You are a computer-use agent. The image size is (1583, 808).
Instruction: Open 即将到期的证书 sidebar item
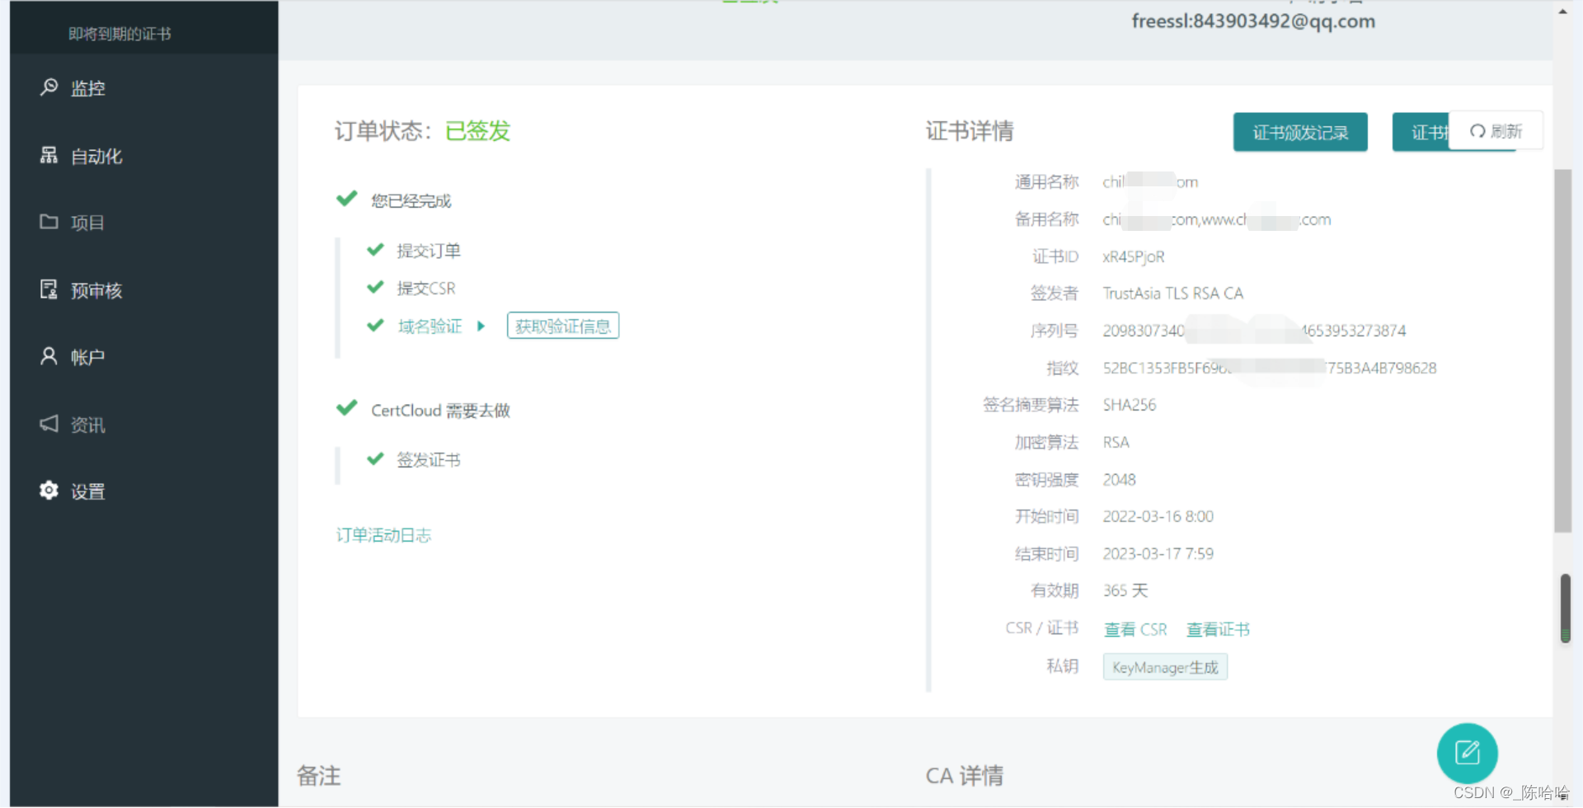pyautogui.click(x=120, y=34)
